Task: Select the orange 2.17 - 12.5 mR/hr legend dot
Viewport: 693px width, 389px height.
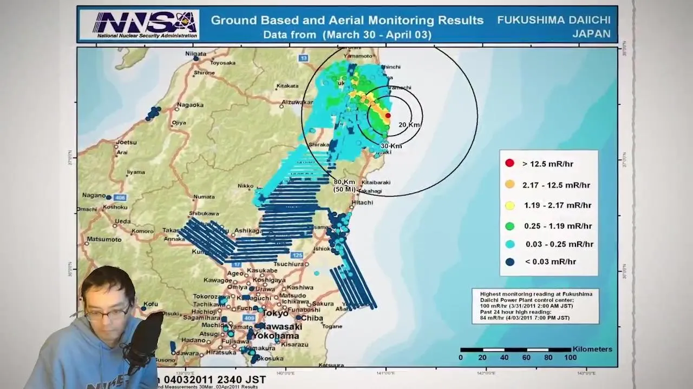Action: (x=509, y=184)
